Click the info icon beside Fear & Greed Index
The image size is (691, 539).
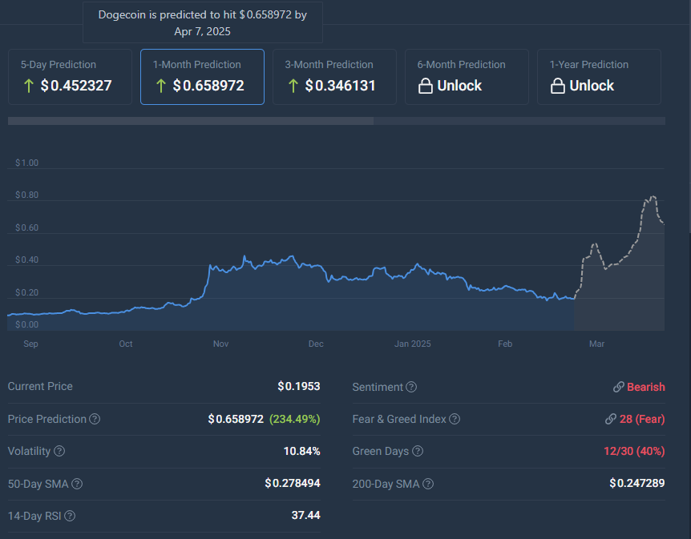tap(455, 420)
